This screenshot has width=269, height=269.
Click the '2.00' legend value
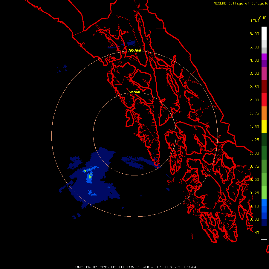point(254,100)
